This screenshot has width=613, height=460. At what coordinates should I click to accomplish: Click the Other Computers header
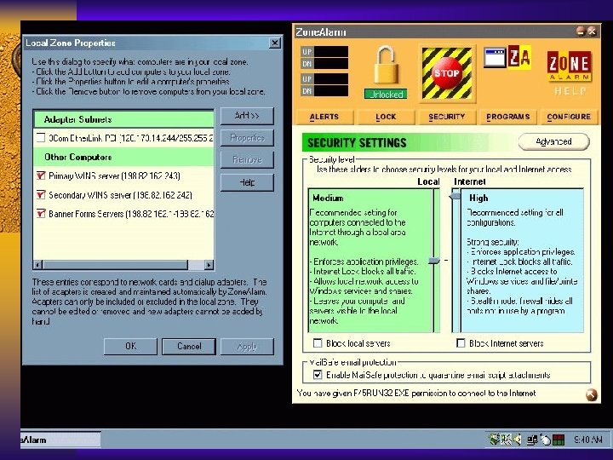click(124, 158)
